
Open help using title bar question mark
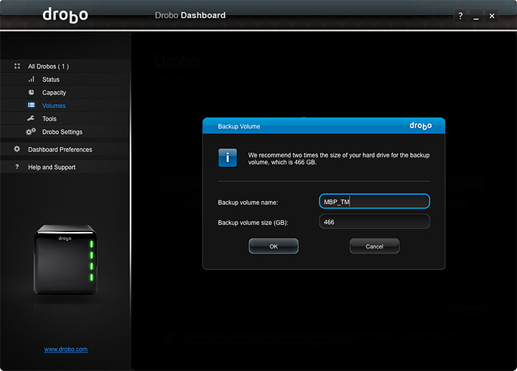tap(460, 16)
